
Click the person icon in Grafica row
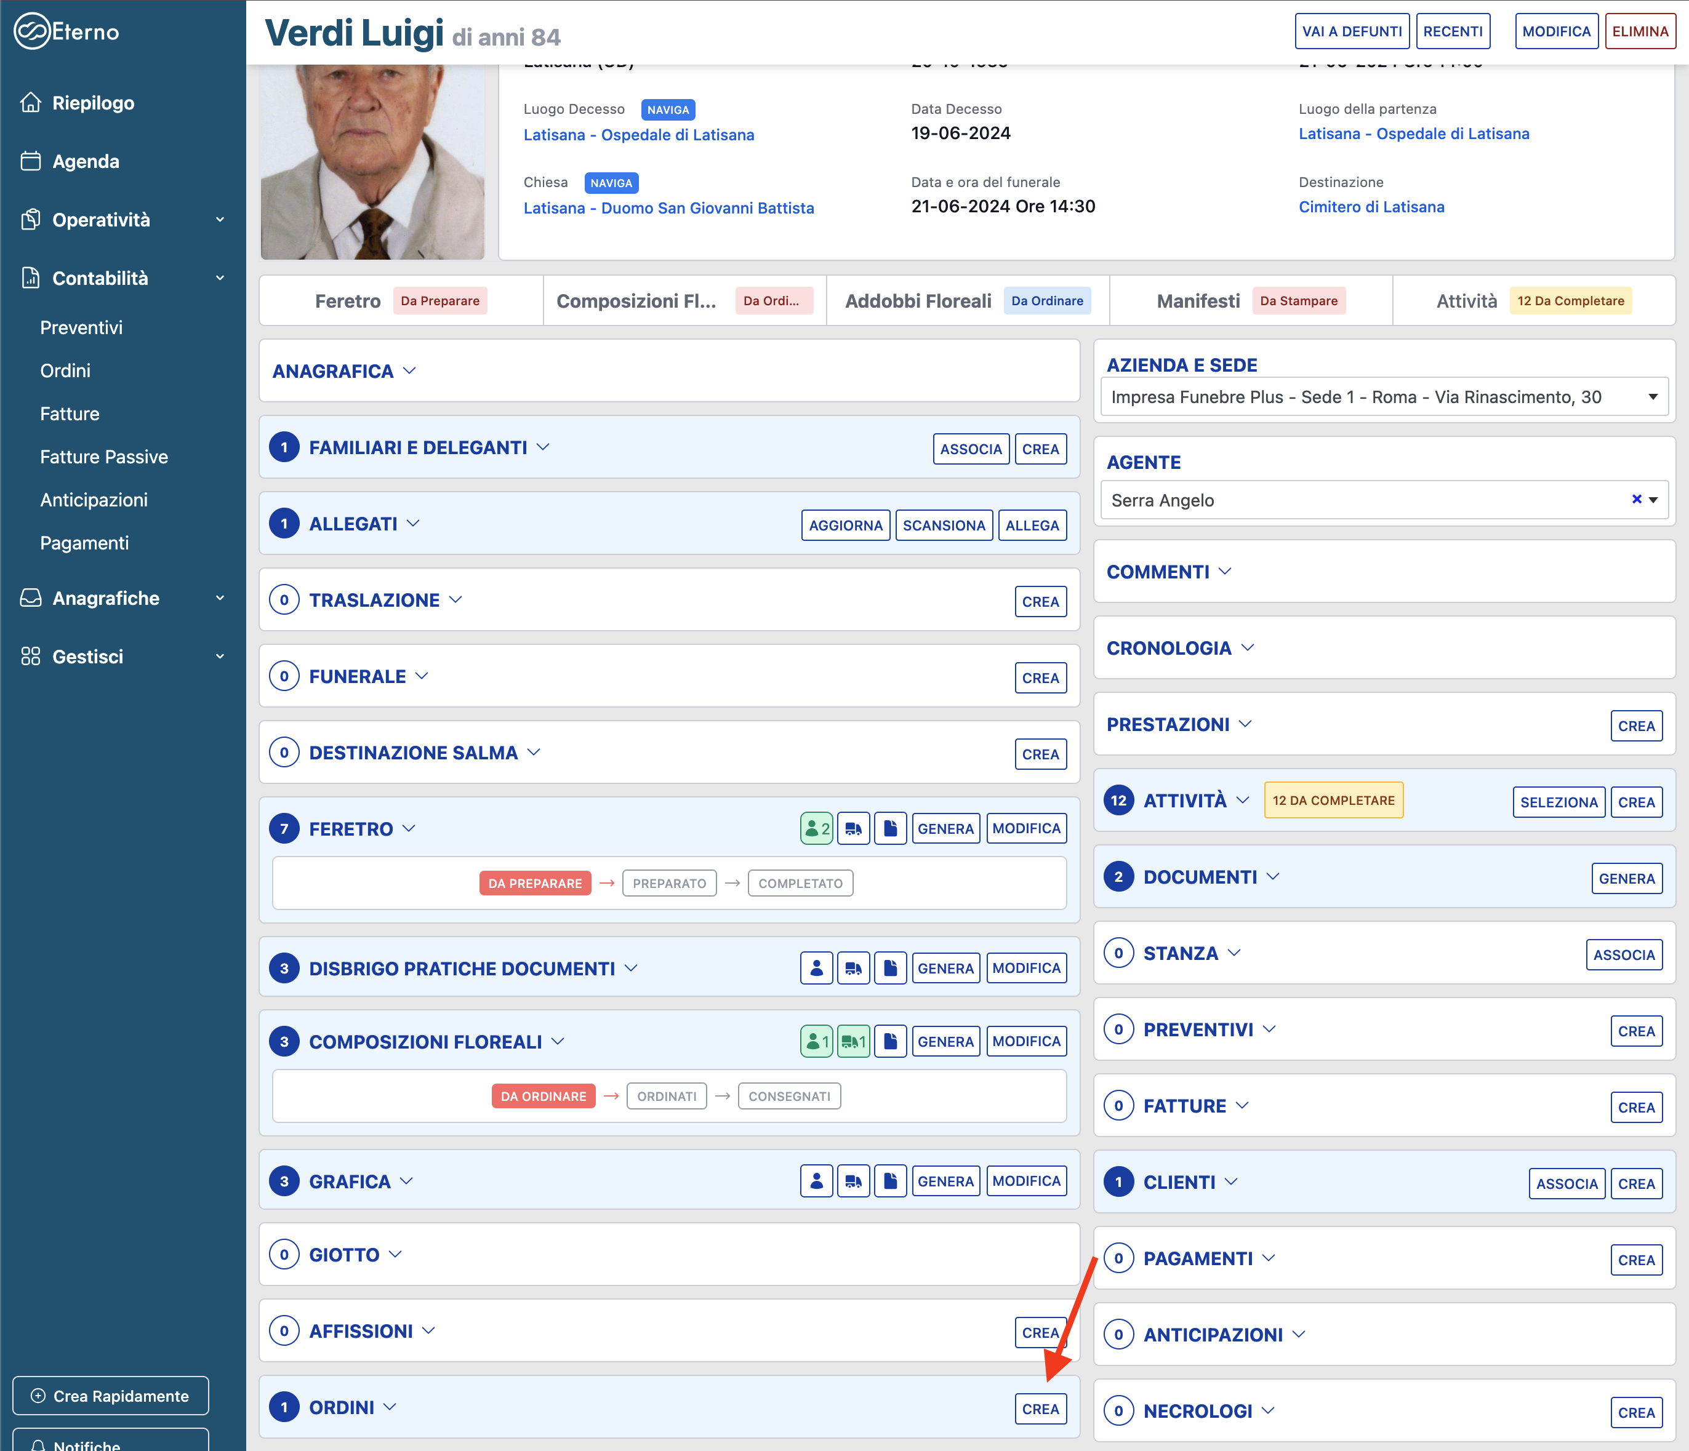coord(816,1180)
